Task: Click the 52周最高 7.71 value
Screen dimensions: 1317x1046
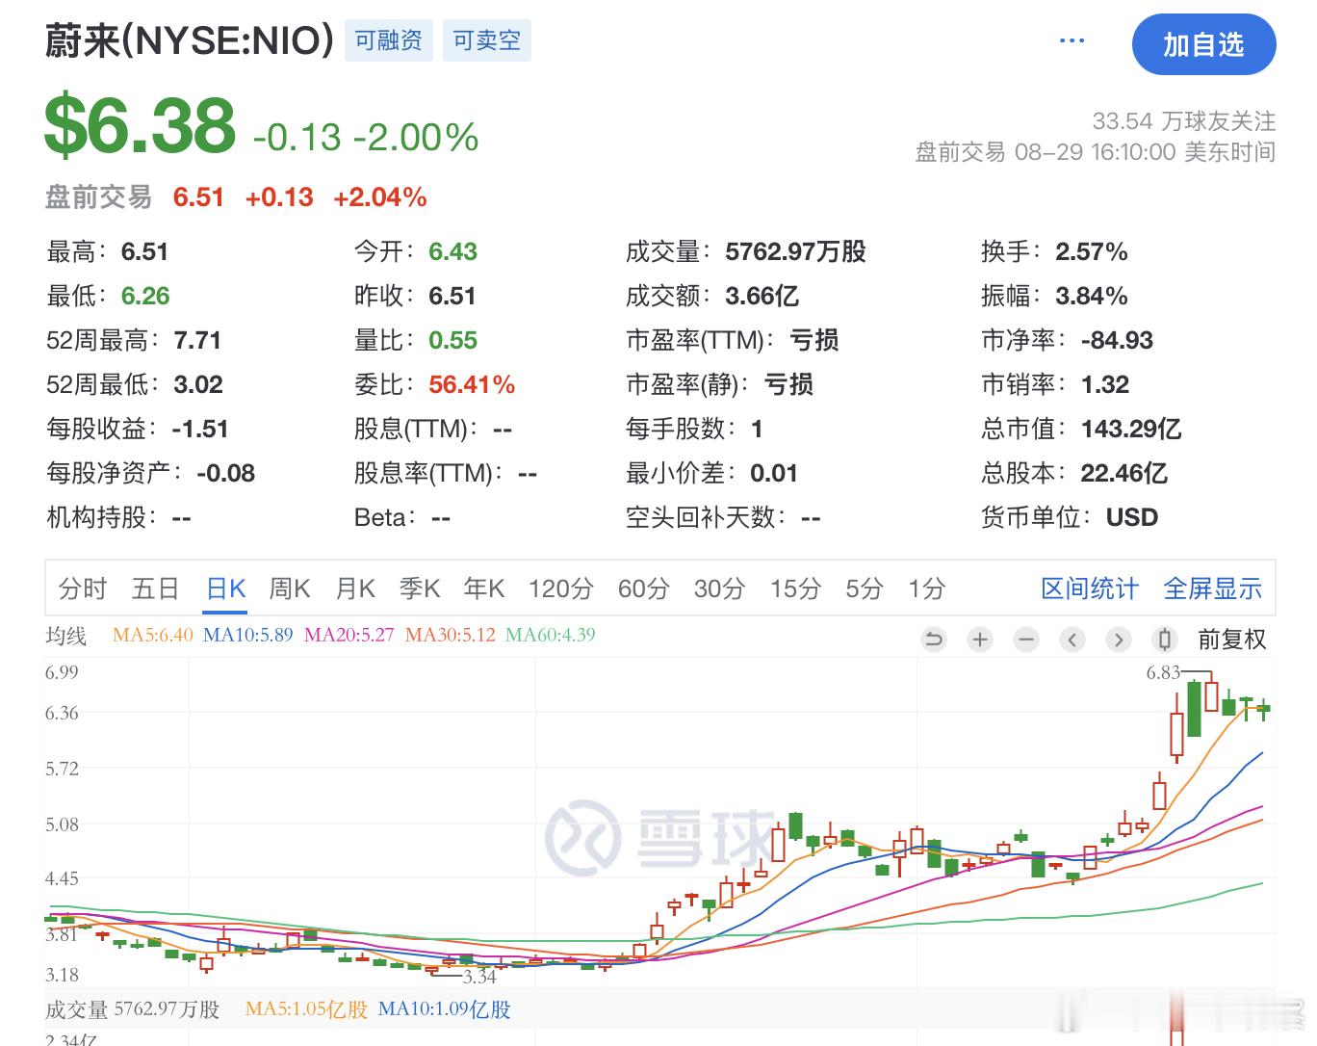Action: (197, 341)
